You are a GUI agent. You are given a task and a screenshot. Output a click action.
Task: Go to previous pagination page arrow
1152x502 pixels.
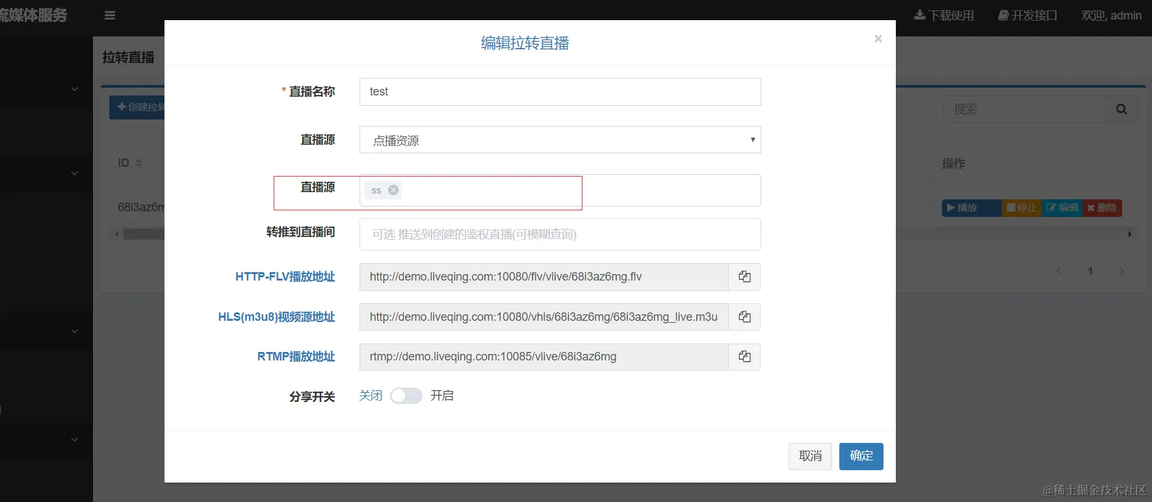[1059, 271]
